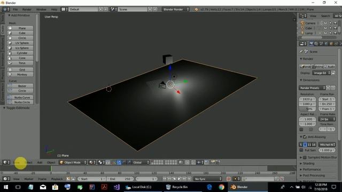Toggle the Anti-Aliasing checkbox
The height and width of the screenshot is (192, 342).
[305, 137]
